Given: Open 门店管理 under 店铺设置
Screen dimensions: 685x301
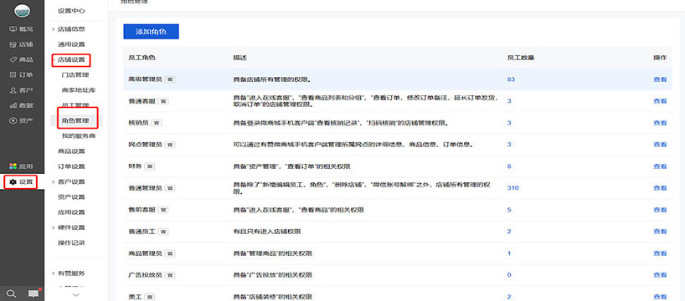Looking at the screenshot, I should point(75,75).
